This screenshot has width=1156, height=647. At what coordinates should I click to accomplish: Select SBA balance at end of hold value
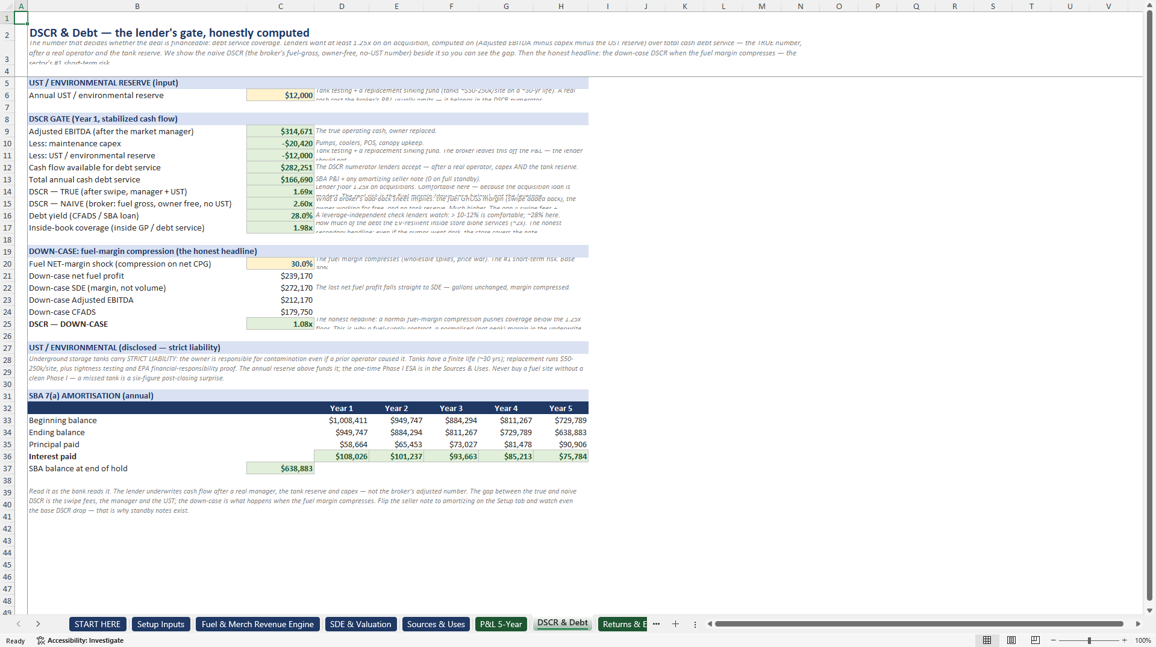tap(280, 468)
